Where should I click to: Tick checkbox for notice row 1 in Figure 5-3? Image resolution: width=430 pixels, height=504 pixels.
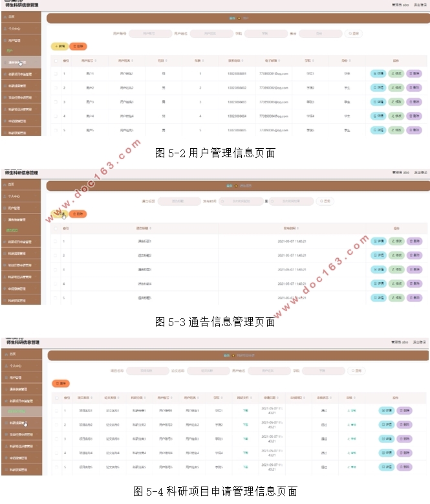[x=56, y=241]
